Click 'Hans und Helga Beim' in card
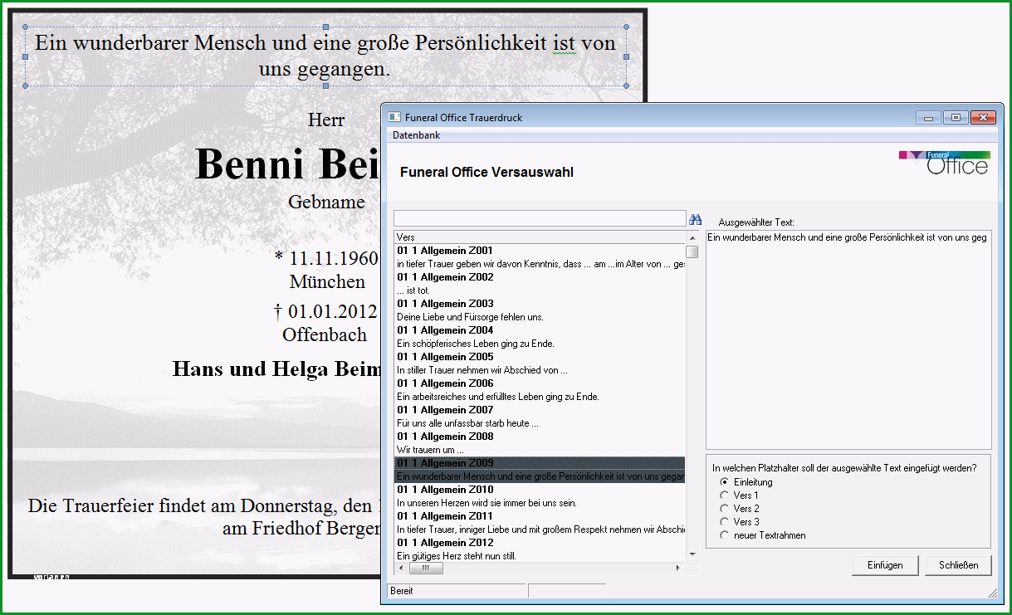The width and height of the screenshot is (1012, 615). tap(276, 369)
